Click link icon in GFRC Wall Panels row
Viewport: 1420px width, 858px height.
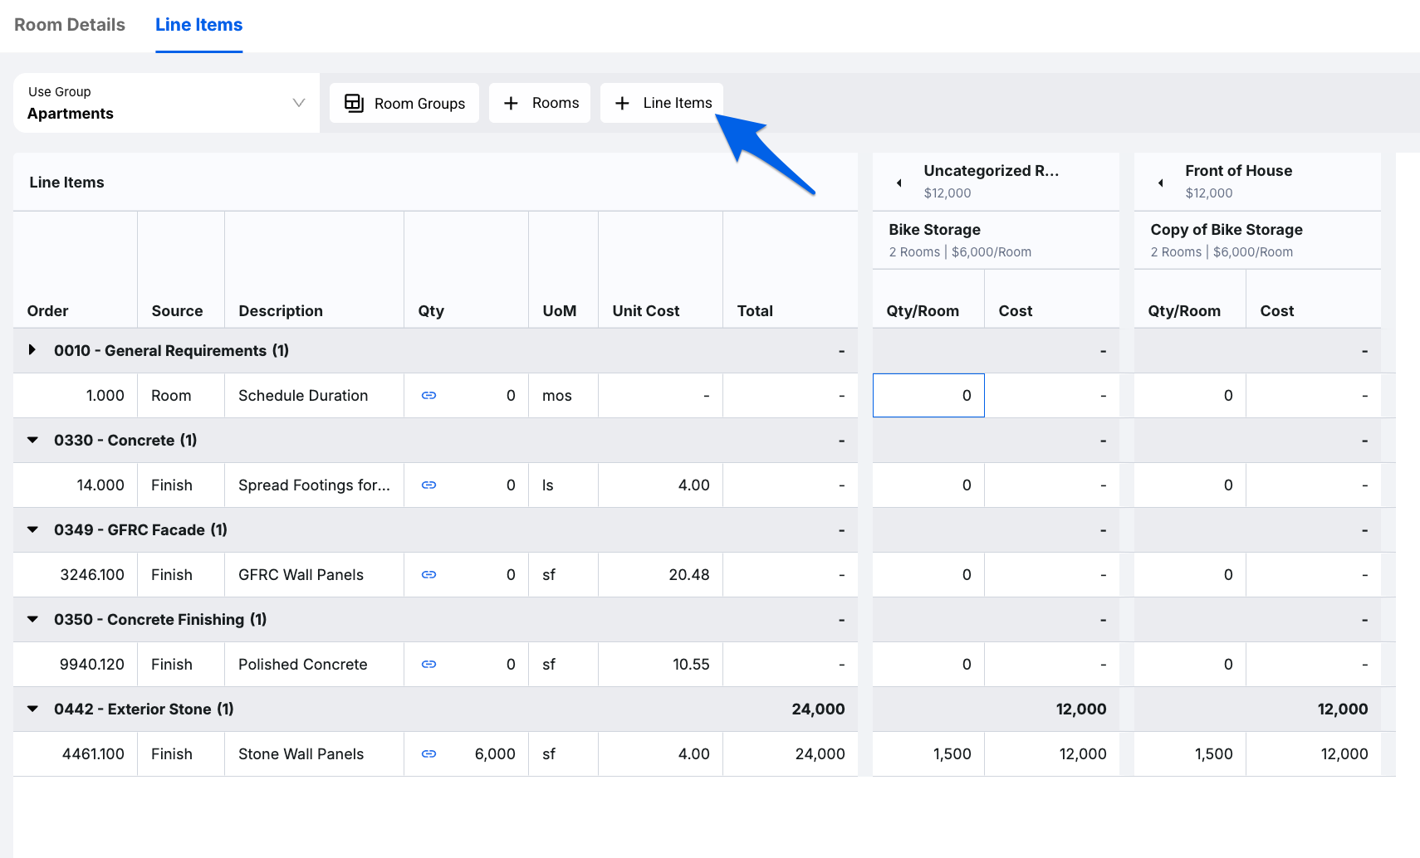[x=428, y=575]
